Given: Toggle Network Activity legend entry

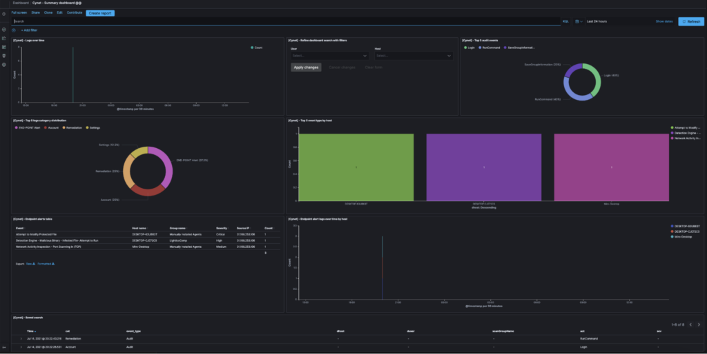Looking at the screenshot, I should pyautogui.click(x=686, y=138).
